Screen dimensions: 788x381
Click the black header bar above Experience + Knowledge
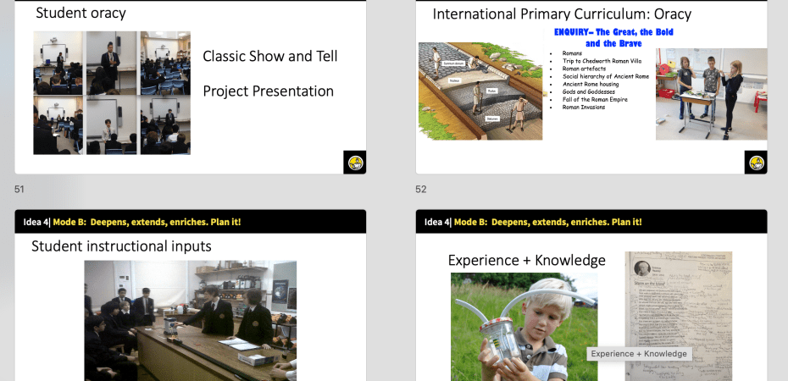click(x=591, y=222)
